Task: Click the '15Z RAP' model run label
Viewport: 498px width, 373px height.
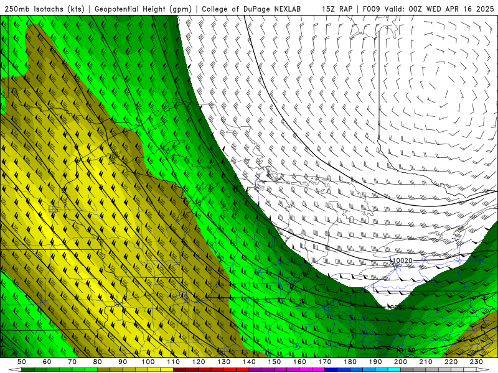Action: point(337,9)
